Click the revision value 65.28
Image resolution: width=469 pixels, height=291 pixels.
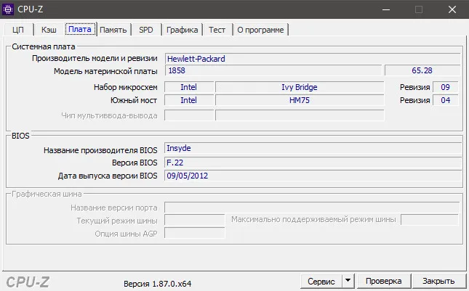422,70
